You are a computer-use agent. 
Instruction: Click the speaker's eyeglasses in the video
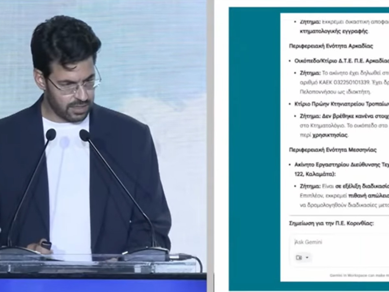click(75, 85)
